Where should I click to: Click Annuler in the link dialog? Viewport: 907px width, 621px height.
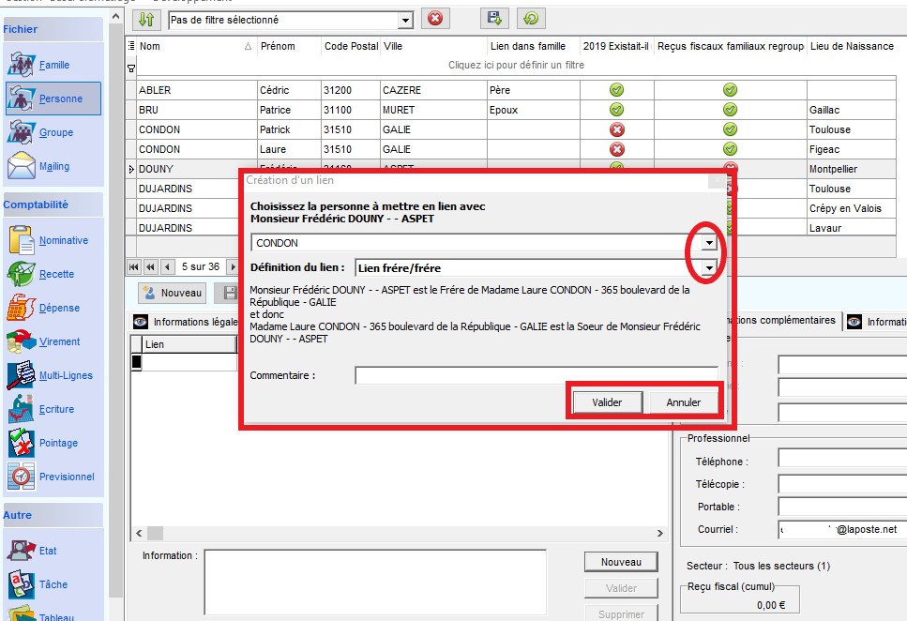(684, 402)
